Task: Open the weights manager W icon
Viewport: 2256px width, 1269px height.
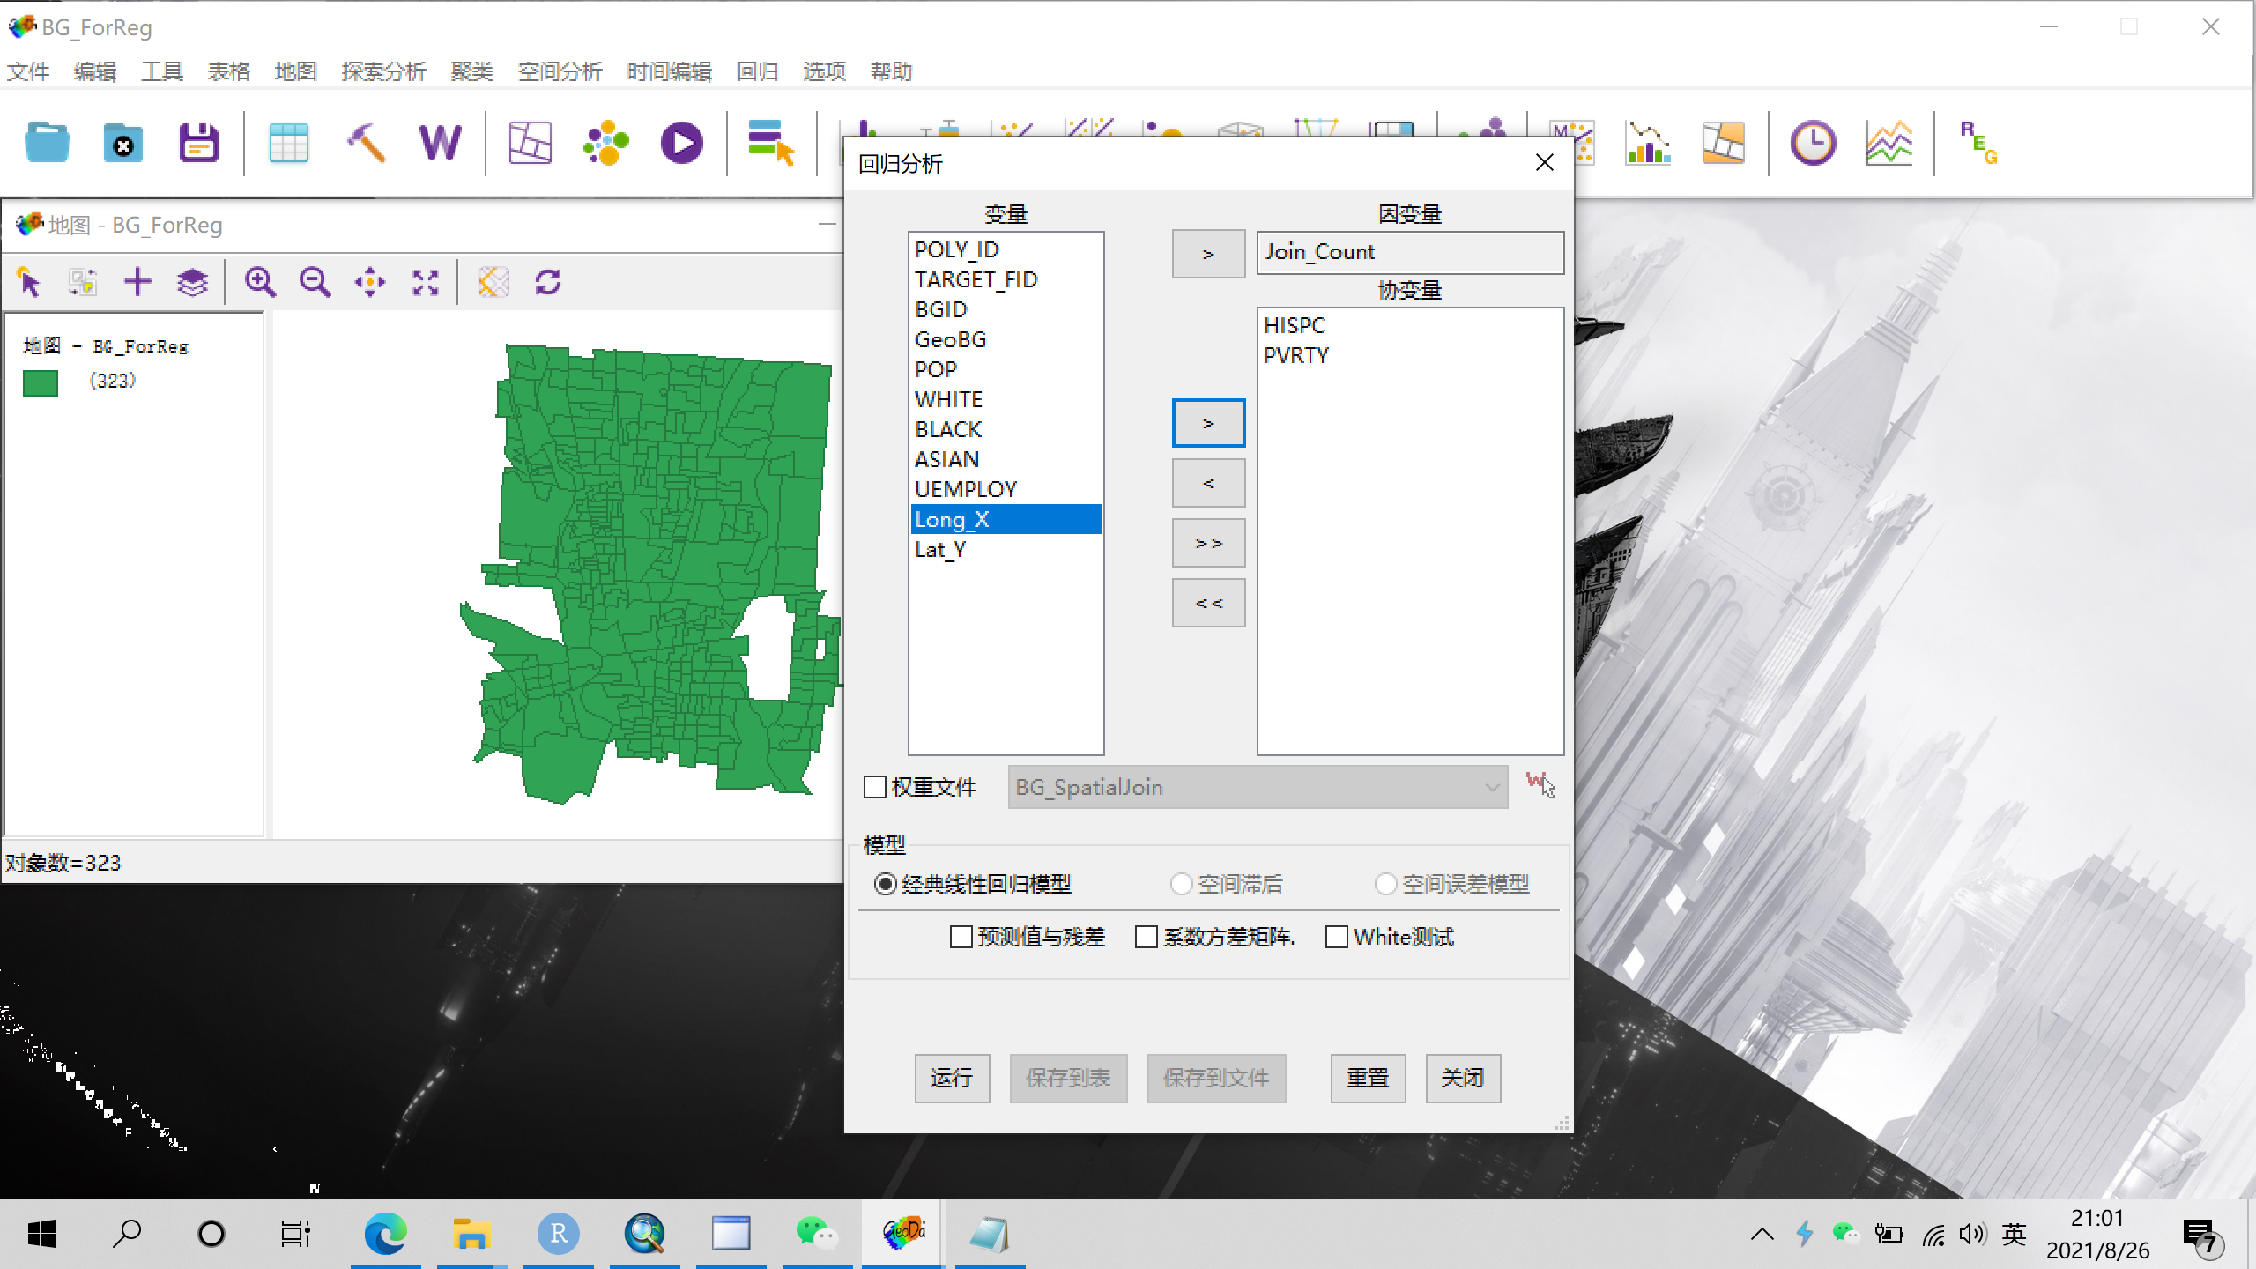Action: pyautogui.click(x=439, y=143)
